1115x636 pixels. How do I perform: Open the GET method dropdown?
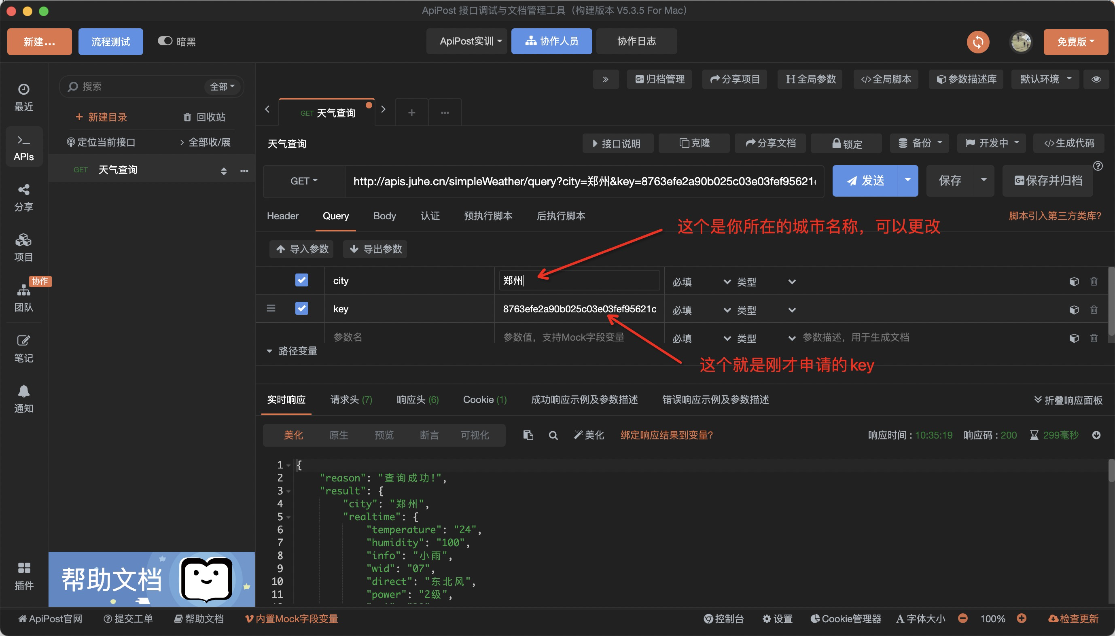[304, 181]
